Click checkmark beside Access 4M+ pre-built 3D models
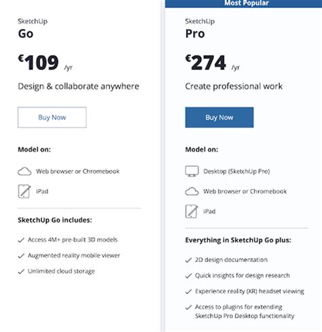 pos(21,240)
